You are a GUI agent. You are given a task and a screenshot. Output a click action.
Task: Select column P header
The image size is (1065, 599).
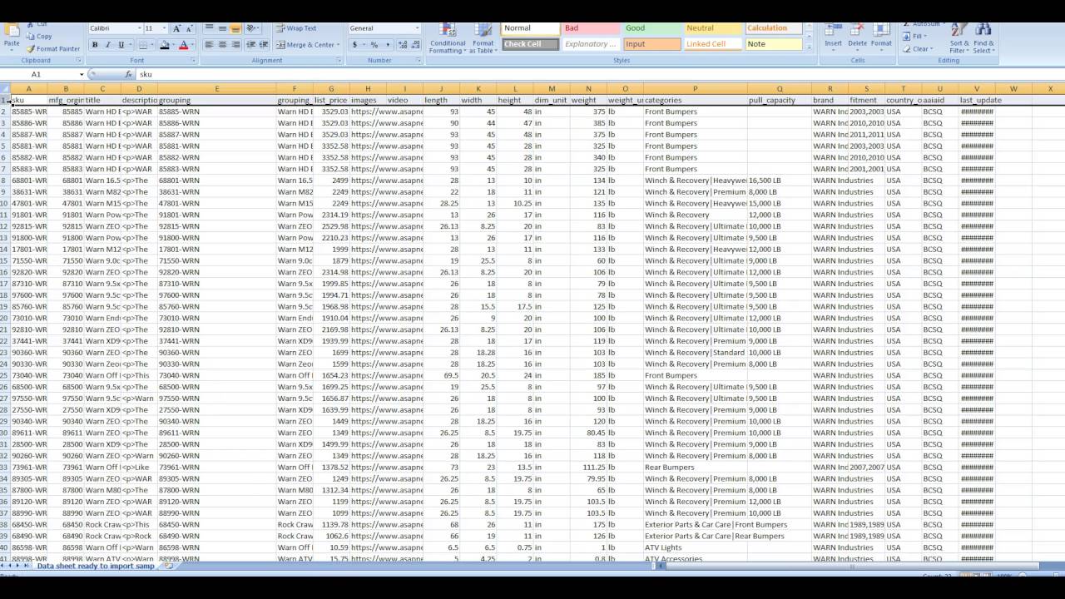695,88
